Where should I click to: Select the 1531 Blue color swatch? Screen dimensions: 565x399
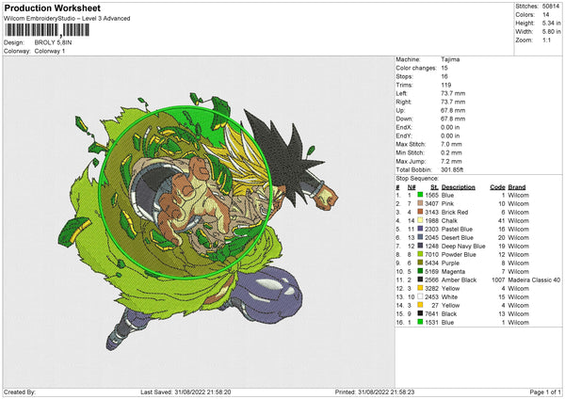(420, 322)
